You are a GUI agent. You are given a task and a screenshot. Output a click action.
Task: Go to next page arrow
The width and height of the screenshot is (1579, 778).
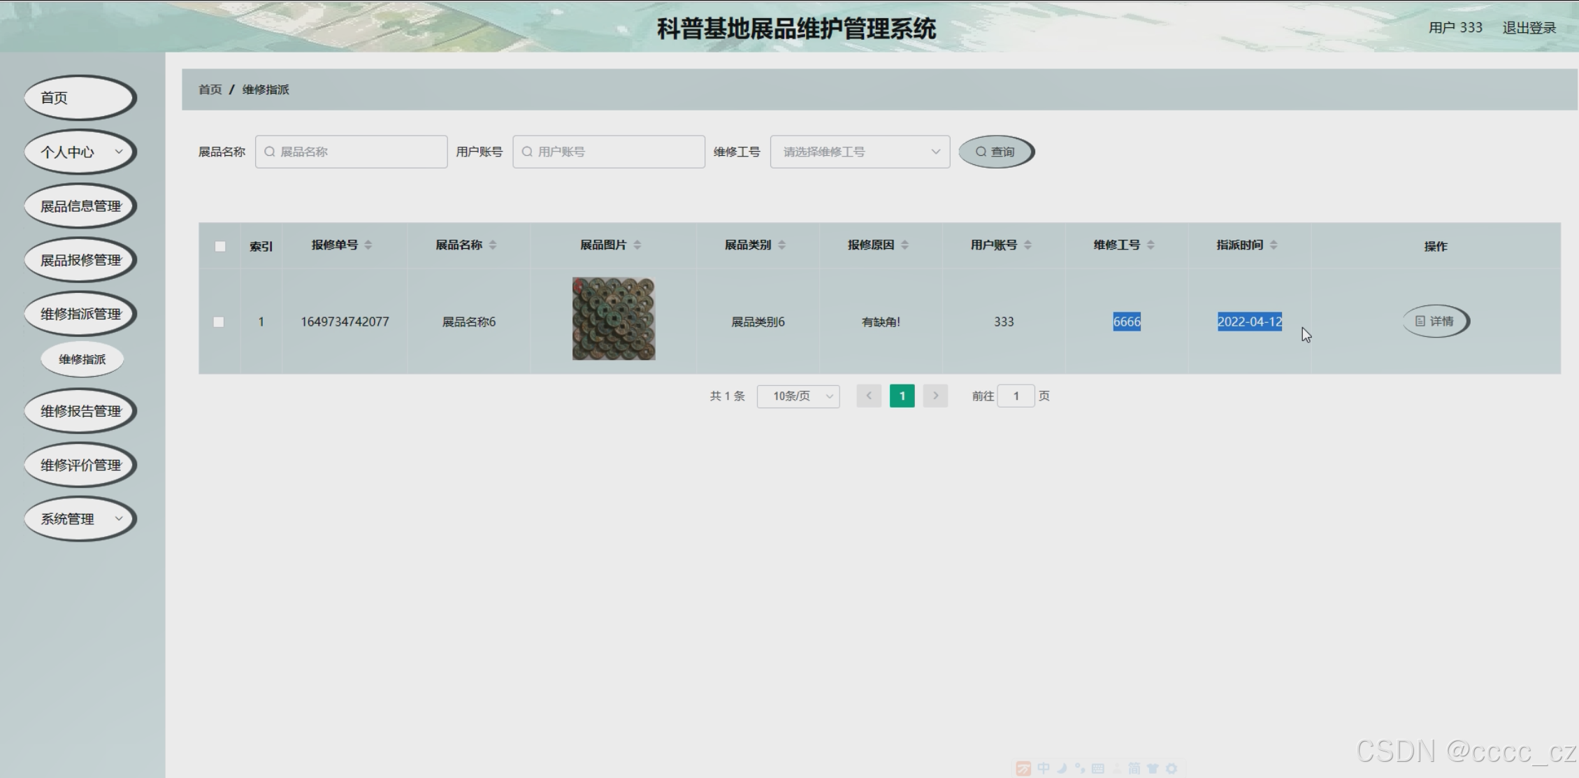coord(935,396)
